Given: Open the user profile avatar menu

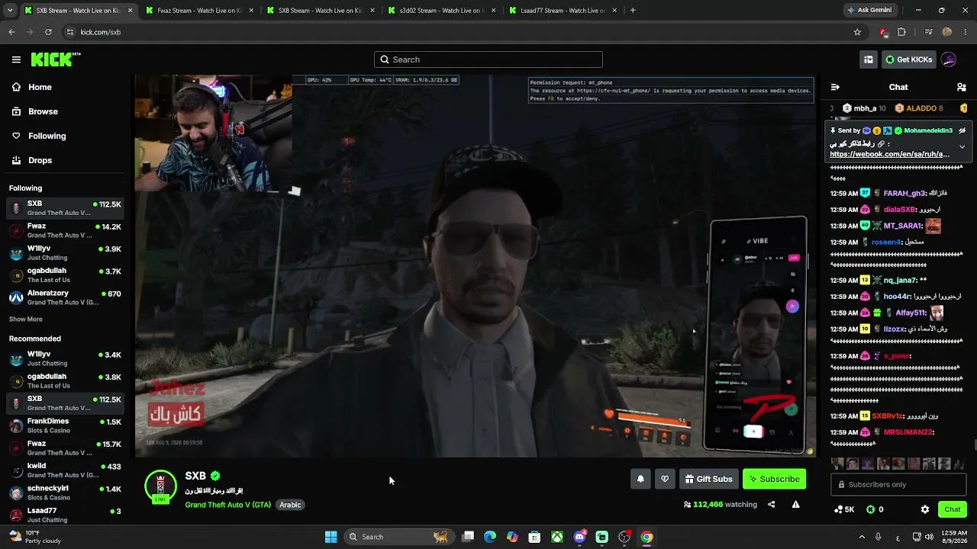Looking at the screenshot, I should [x=949, y=59].
